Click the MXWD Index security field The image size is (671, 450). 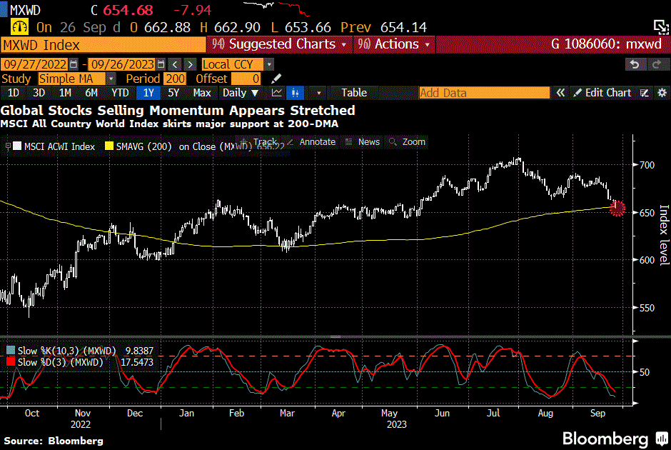click(x=103, y=44)
